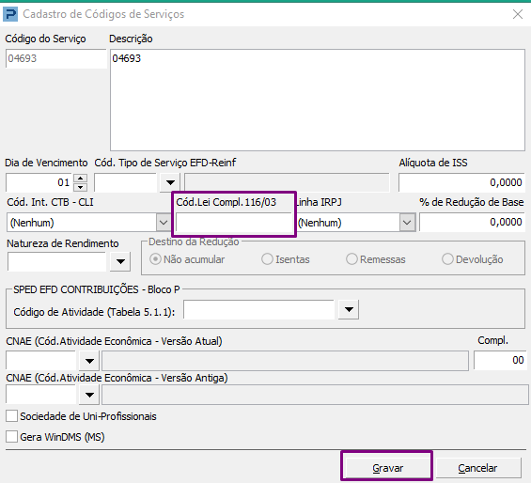
Task: Open the Natureza de Rendimento dropdown arrow
Action: (x=120, y=261)
